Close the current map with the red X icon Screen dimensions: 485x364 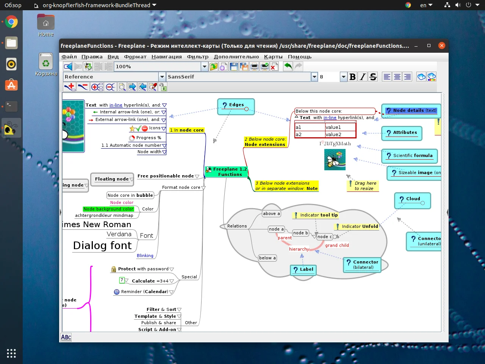274,66
